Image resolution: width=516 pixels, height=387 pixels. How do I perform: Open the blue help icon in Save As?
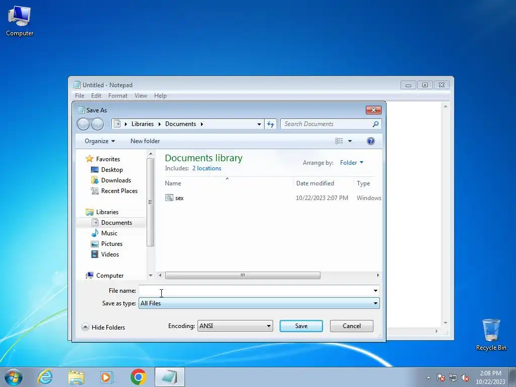click(370, 141)
